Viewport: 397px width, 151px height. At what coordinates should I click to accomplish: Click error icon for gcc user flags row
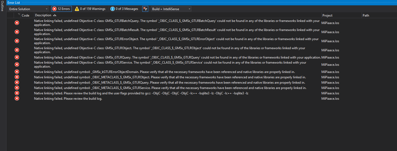17,93
